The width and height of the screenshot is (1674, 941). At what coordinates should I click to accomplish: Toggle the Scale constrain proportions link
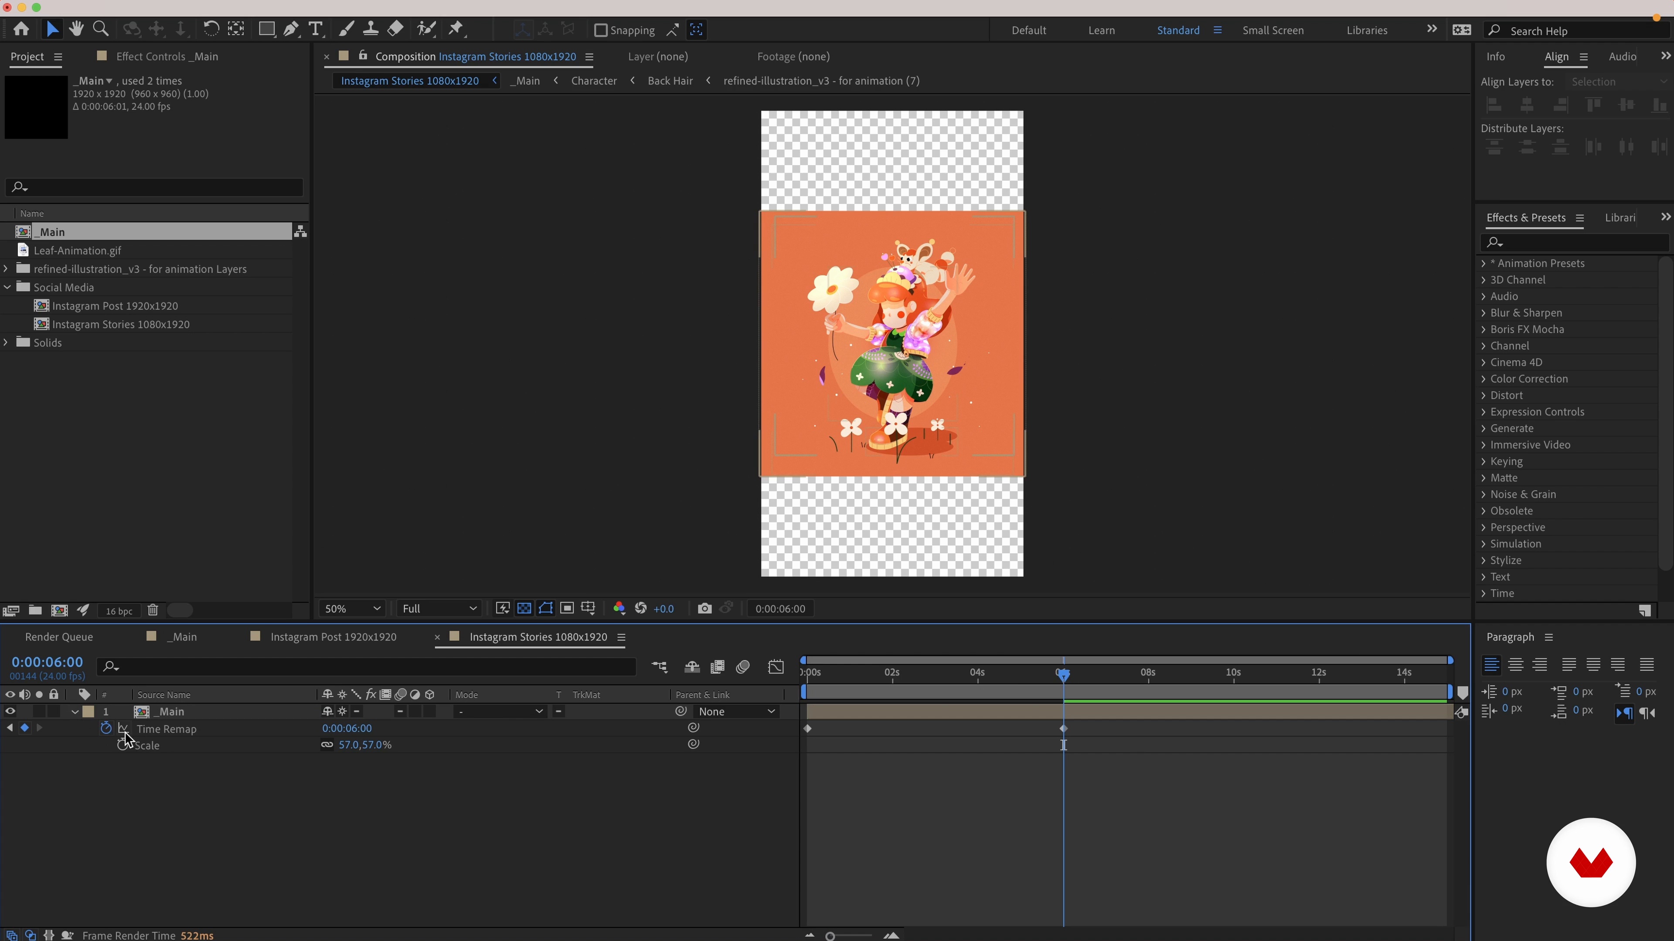pyautogui.click(x=327, y=745)
